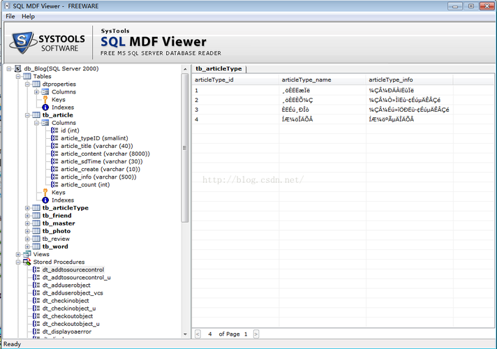Screen dimensions: 497x349
Task: Click the Views node icon
Action: (27, 254)
